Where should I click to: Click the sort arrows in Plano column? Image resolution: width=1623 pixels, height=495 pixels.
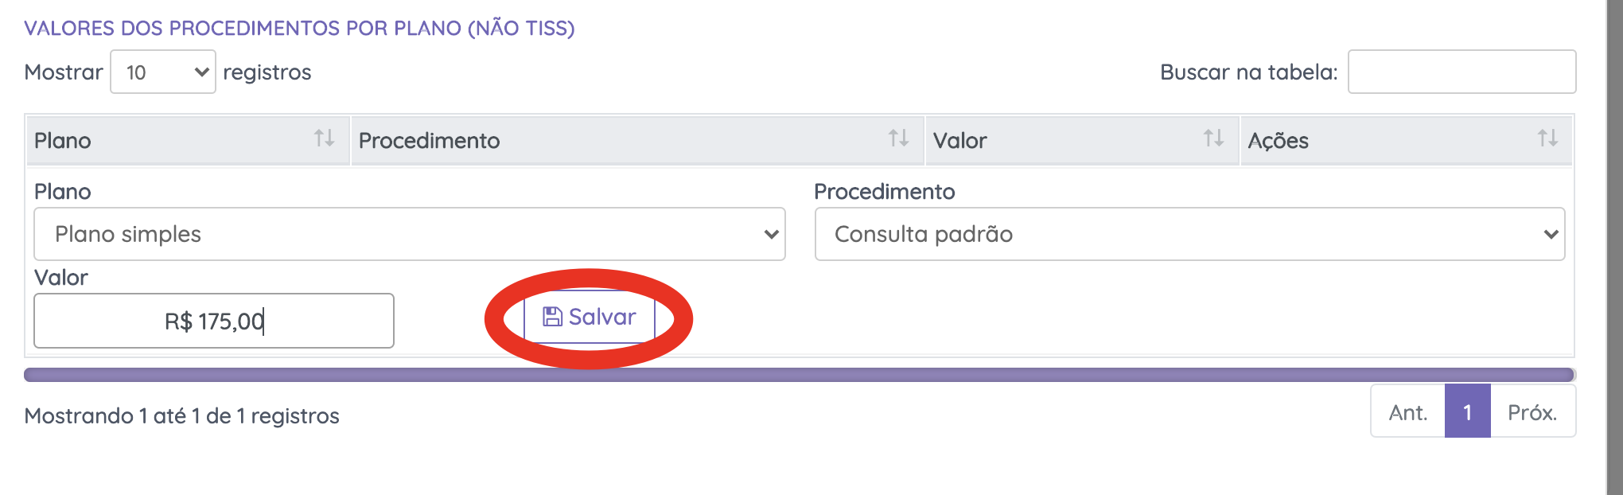click(x=324, y=138)
